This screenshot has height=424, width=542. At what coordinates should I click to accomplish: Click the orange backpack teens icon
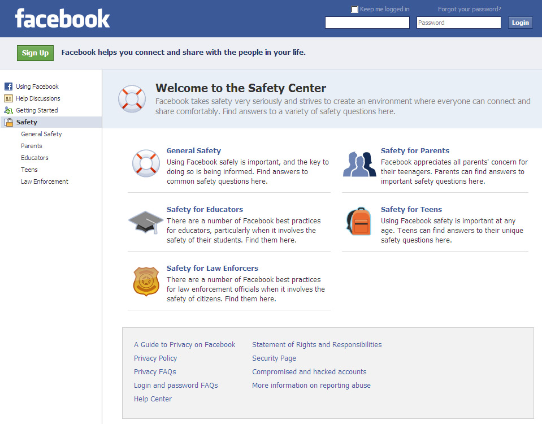pos(358,222)
